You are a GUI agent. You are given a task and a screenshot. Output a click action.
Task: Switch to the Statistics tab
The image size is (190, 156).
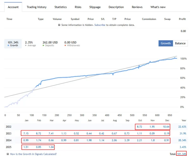[x=60, y=7]
